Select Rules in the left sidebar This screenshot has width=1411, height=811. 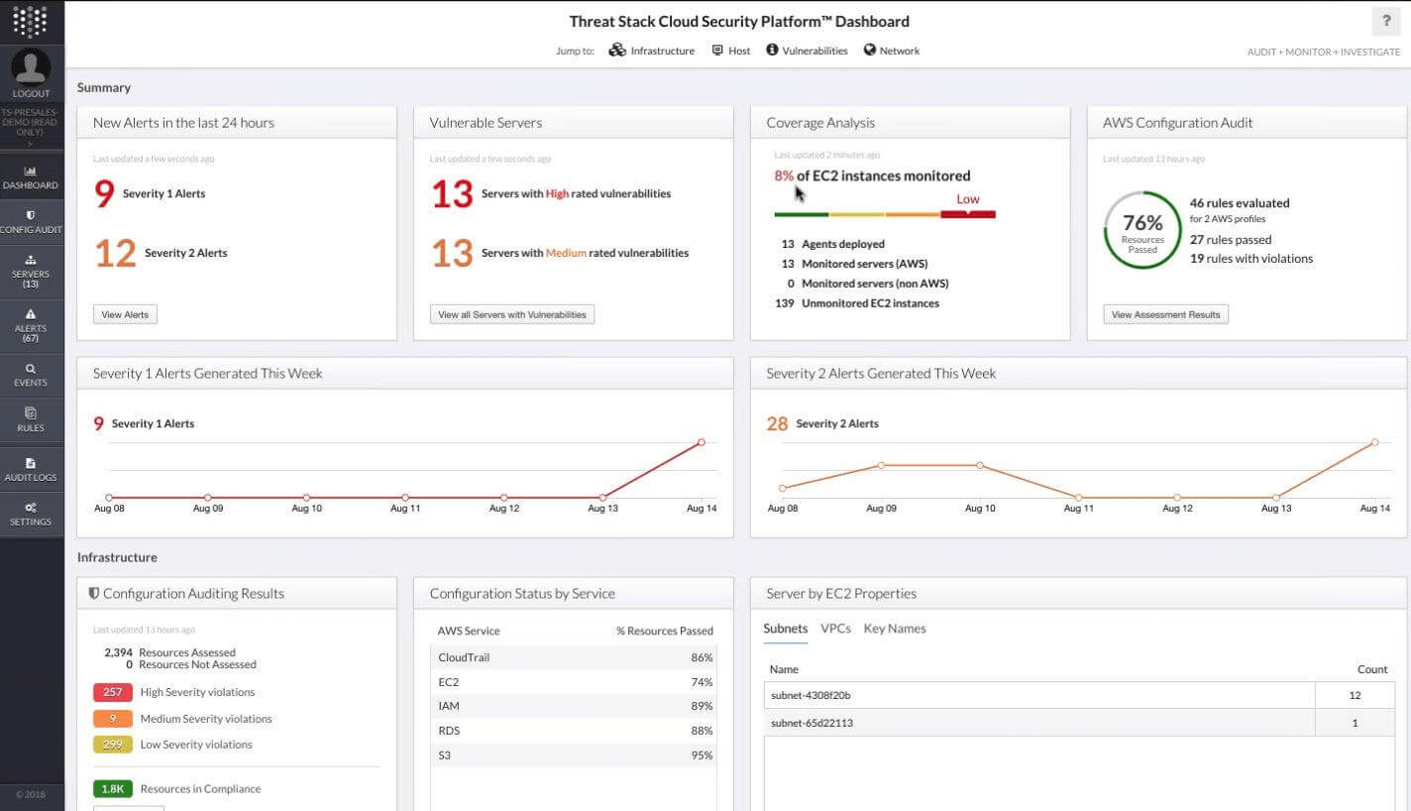31,421
